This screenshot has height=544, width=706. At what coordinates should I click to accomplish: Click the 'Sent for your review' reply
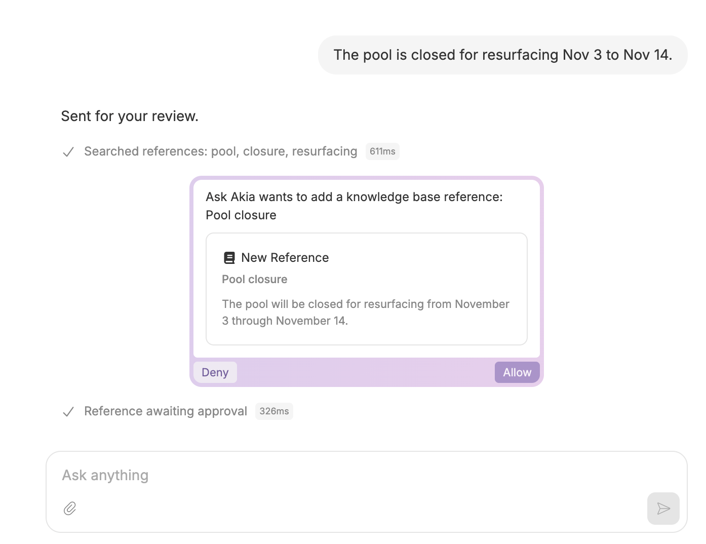(x=130, y=116)
